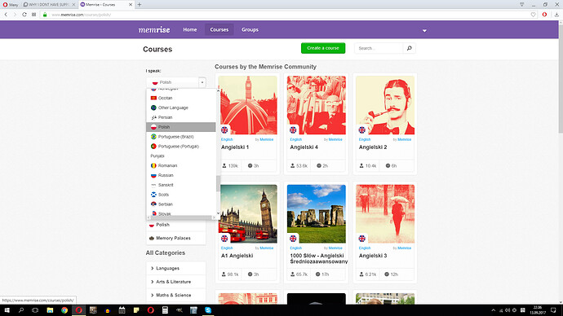Open new browser tab with plus icon

point(140,5)
